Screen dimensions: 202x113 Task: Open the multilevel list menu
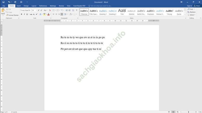pos(62,10)
